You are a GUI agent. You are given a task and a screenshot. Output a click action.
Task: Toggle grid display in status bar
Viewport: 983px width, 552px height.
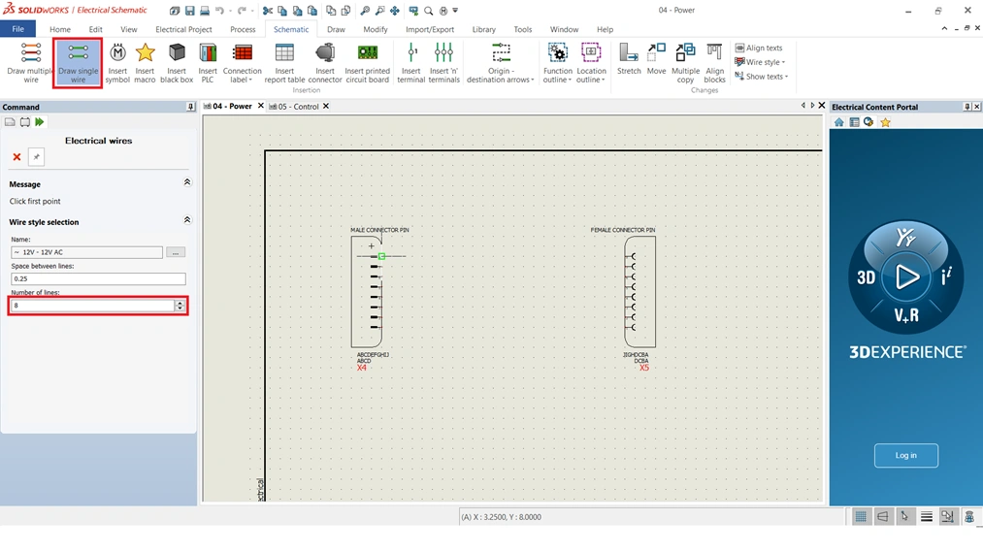(861, 516)
